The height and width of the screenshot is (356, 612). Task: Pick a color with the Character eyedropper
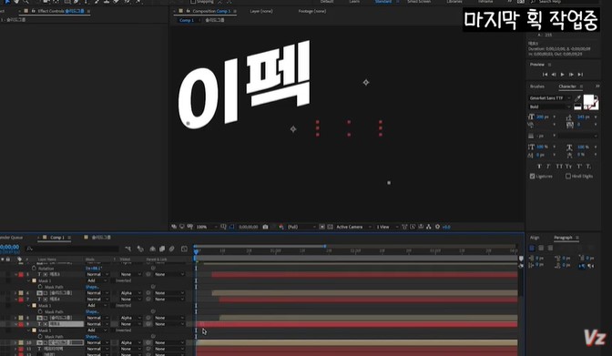[x=577, y=98]
